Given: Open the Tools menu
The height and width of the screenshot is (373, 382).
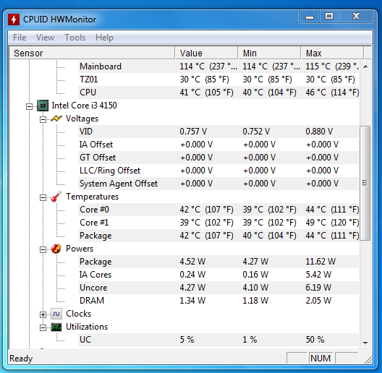Looking at the screenshot, I should click(75, 38).
